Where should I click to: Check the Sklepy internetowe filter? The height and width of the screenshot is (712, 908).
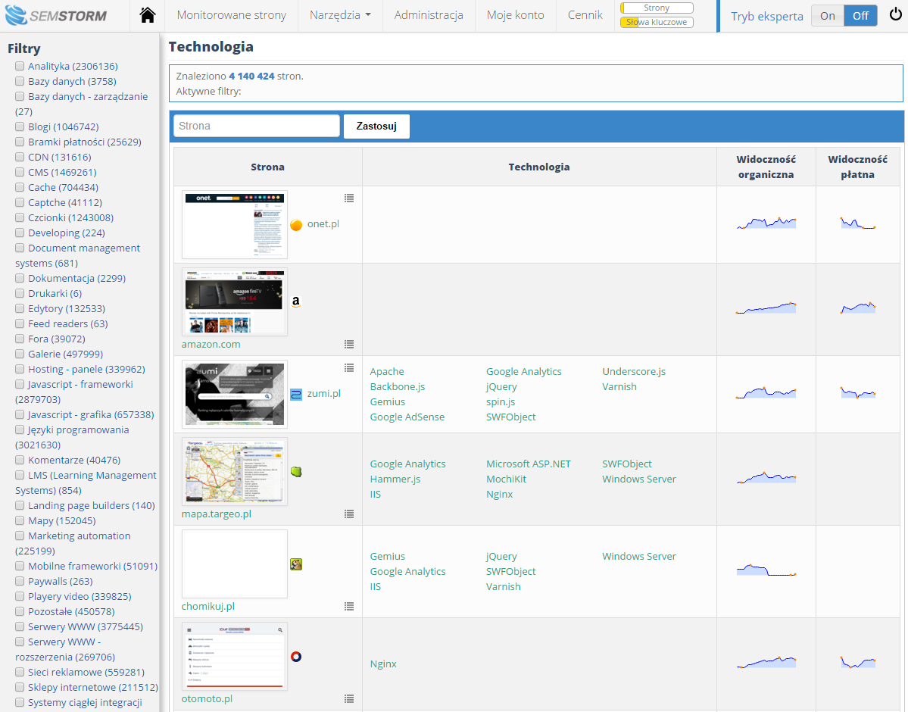click(x=20, y=687)
